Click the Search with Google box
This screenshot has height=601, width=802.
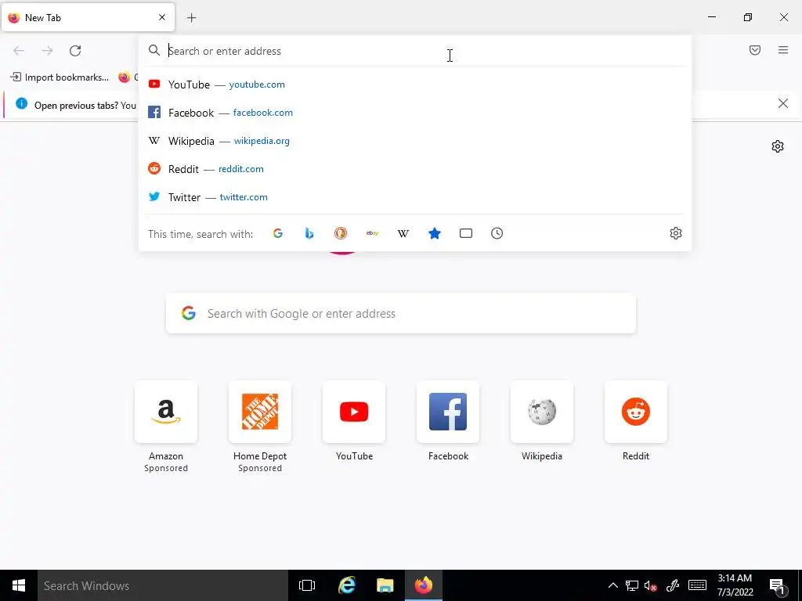pyautogui.click(x=401, y=313)
